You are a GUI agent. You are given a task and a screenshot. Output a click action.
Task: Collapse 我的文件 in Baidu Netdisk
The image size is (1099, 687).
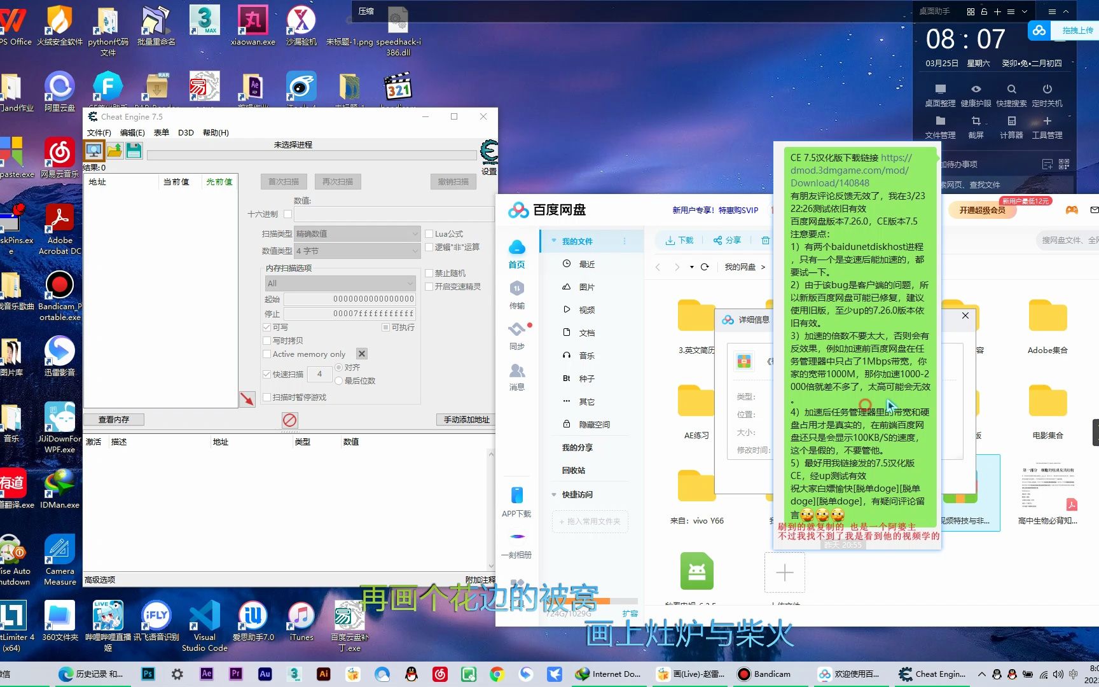[554, 241]
